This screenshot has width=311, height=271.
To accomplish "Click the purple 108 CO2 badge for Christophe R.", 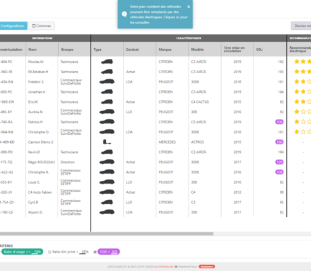I will click(279, 172).
